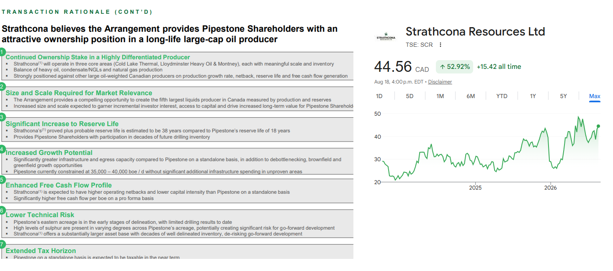Viewport: 613px width, 271px height.
Task: Click the Strathcona Resources logo
Action: [x=386, y=37]
